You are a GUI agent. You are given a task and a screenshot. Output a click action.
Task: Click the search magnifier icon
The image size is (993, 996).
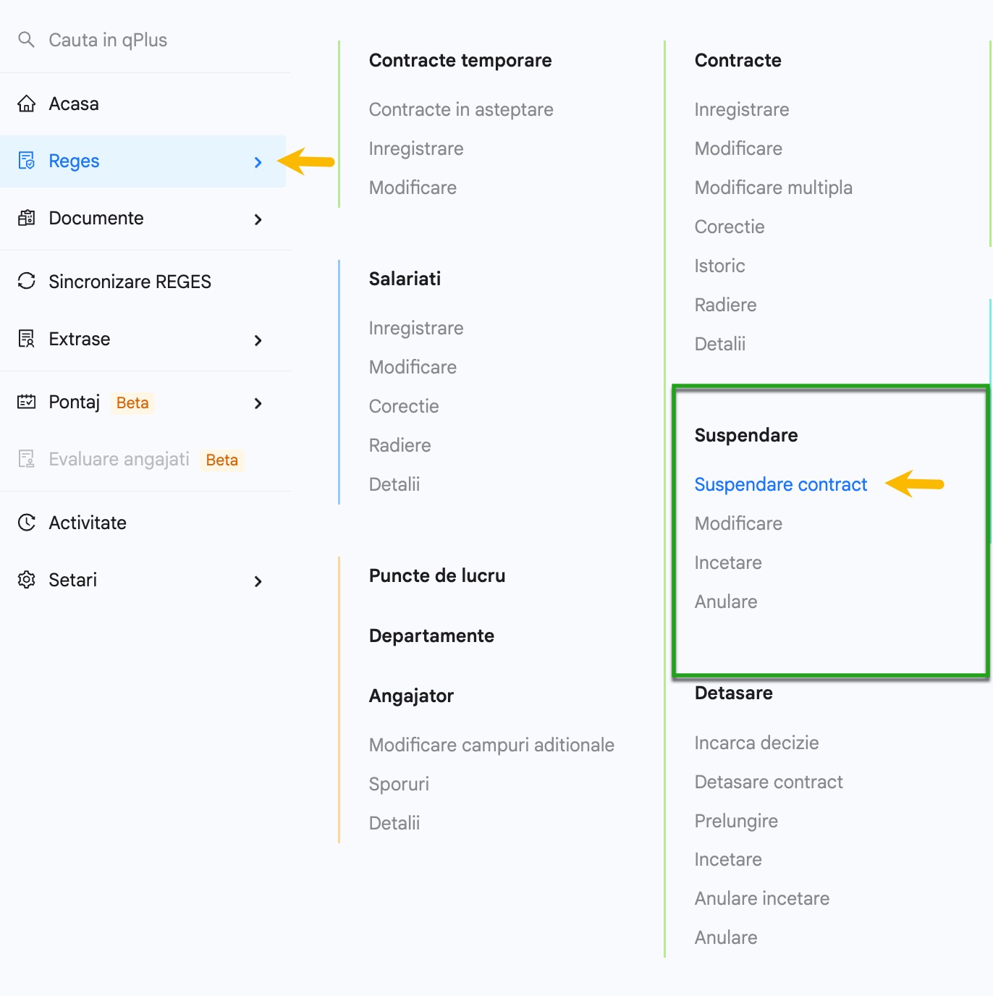(26, 40)
